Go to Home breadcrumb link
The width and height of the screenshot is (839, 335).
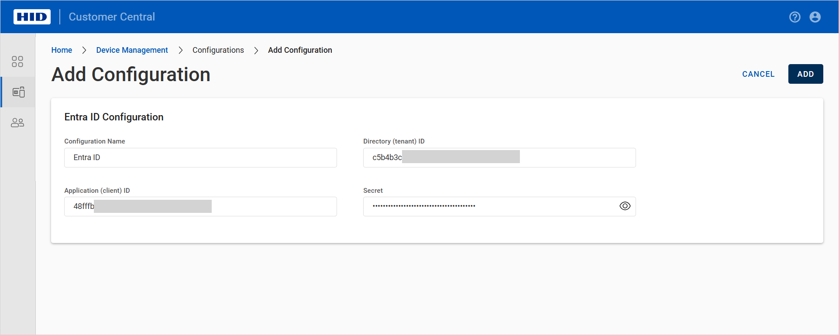click(62, 50)
